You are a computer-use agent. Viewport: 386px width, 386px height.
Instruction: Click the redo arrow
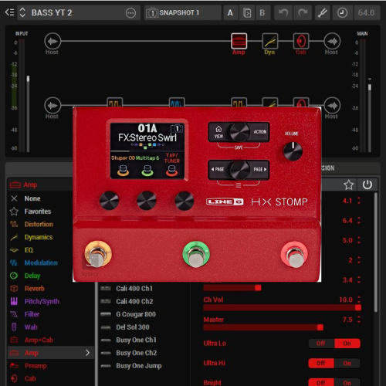pos(303,12)
